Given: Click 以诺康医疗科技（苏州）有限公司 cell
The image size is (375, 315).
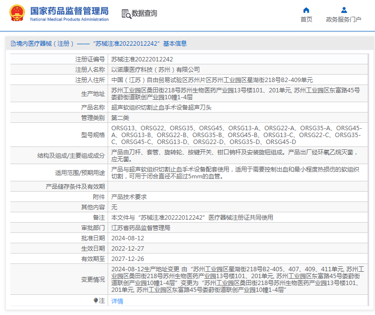Looking at the screenshot, I should [x=155, y=70].
